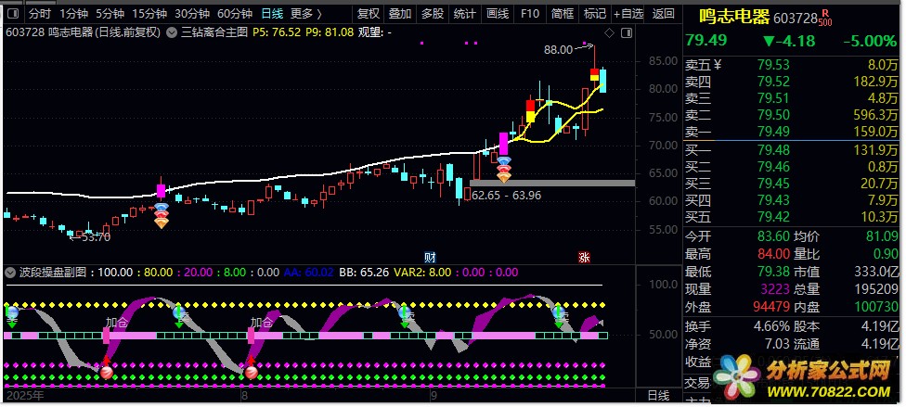Click the 鸣志电器 stock name header

734,17
